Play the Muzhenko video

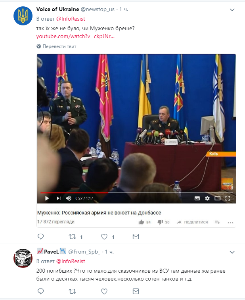47,198
